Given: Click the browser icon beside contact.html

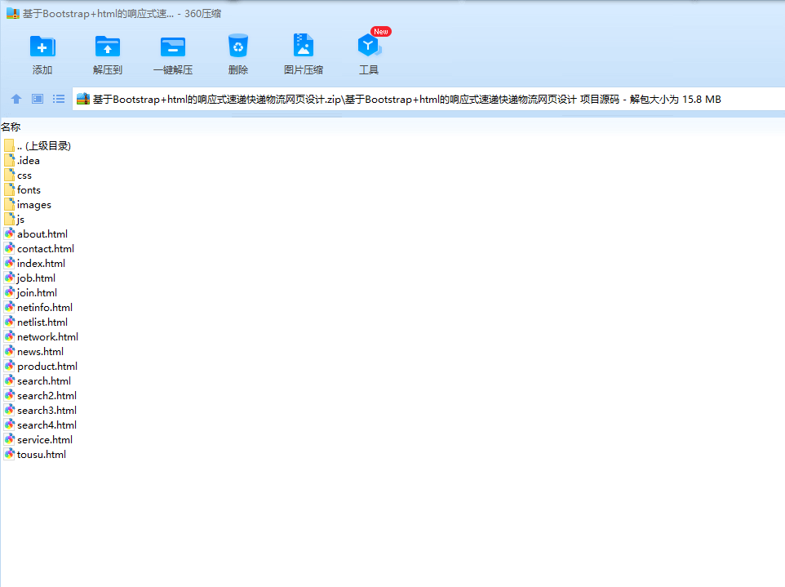Looking at the screenshot, I should pyautogui.click(x=10, y=248).
